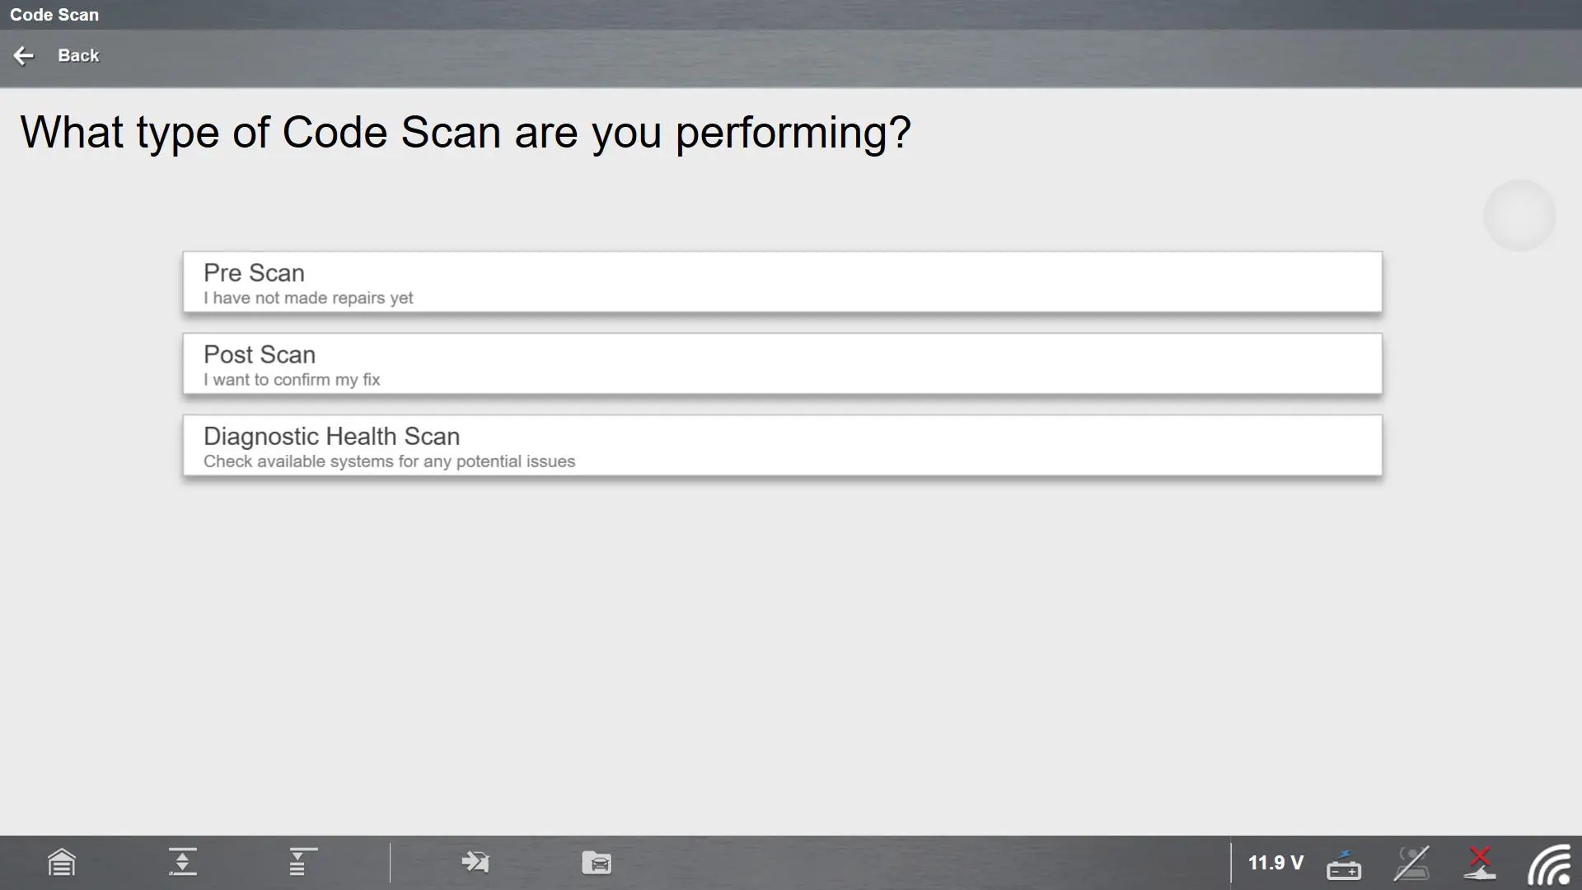This screenshot has height=890, width=1582.
Task: Click the back arrow icon
Action: click(24, 55)
